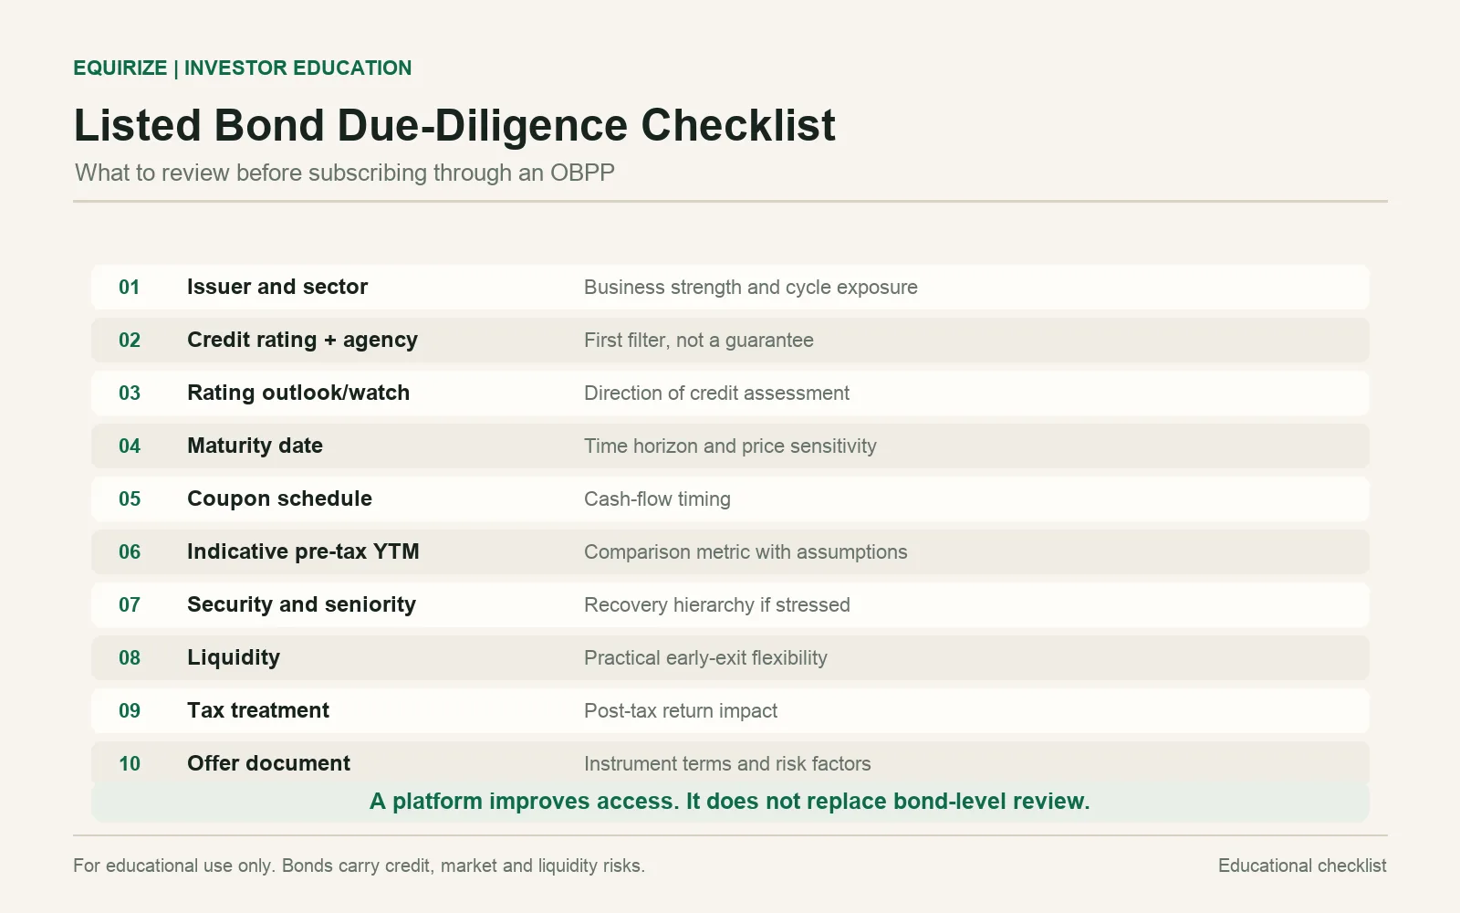Select the Tax treatment row

pyautogui.click(x=730, y=710)
